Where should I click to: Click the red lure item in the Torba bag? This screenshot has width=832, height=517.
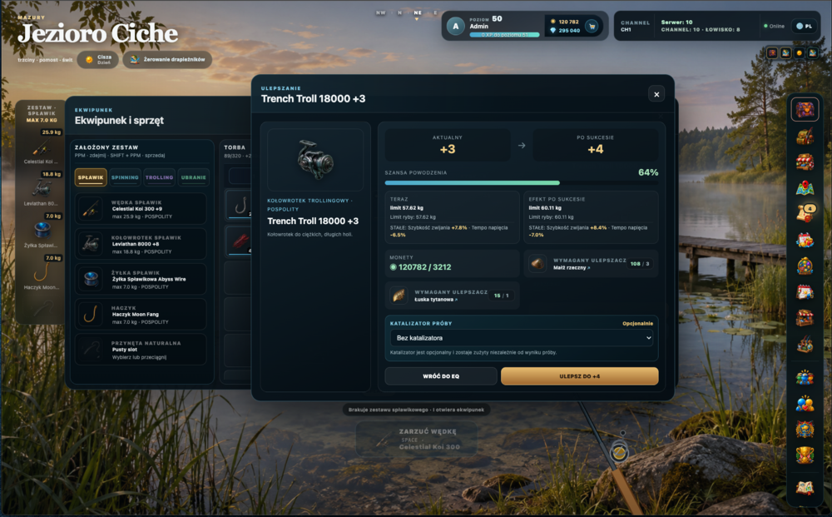[240, 241]
